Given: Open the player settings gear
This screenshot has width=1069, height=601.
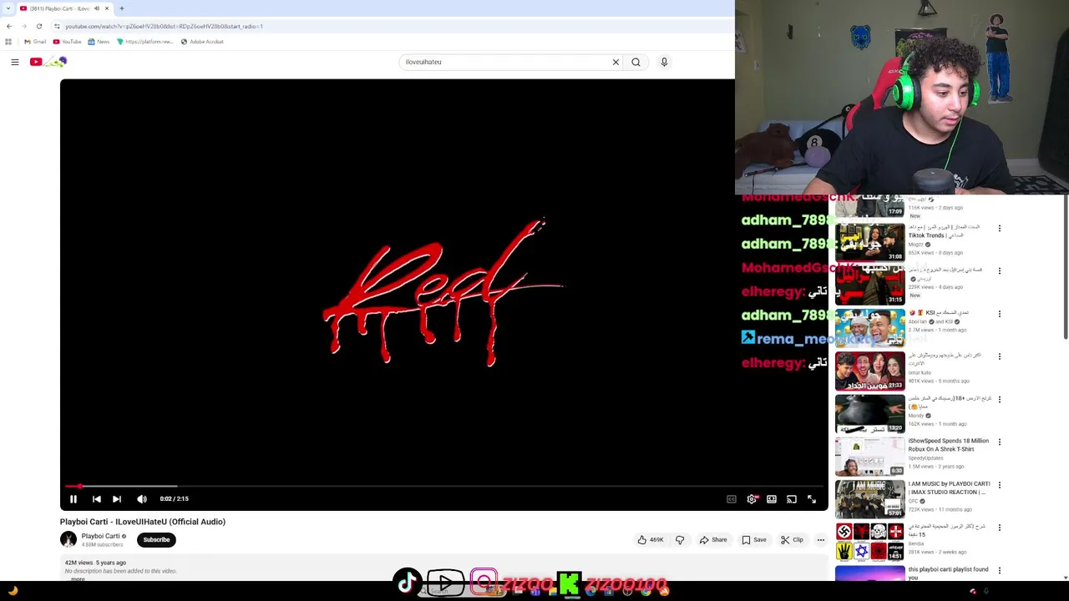Looking at the screenshot, I should tap(752, 499).
